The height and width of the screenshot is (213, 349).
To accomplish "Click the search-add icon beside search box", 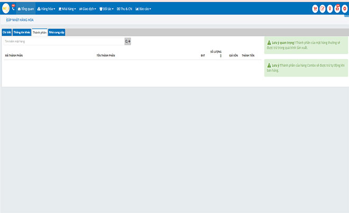I will pyautogui.click(x=127, y=41).
